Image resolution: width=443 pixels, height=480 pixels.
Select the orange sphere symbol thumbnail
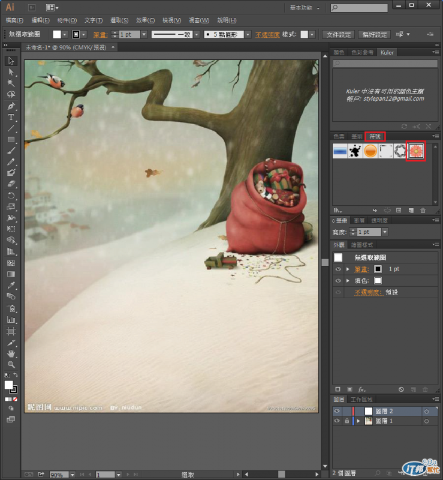[370, 151]
